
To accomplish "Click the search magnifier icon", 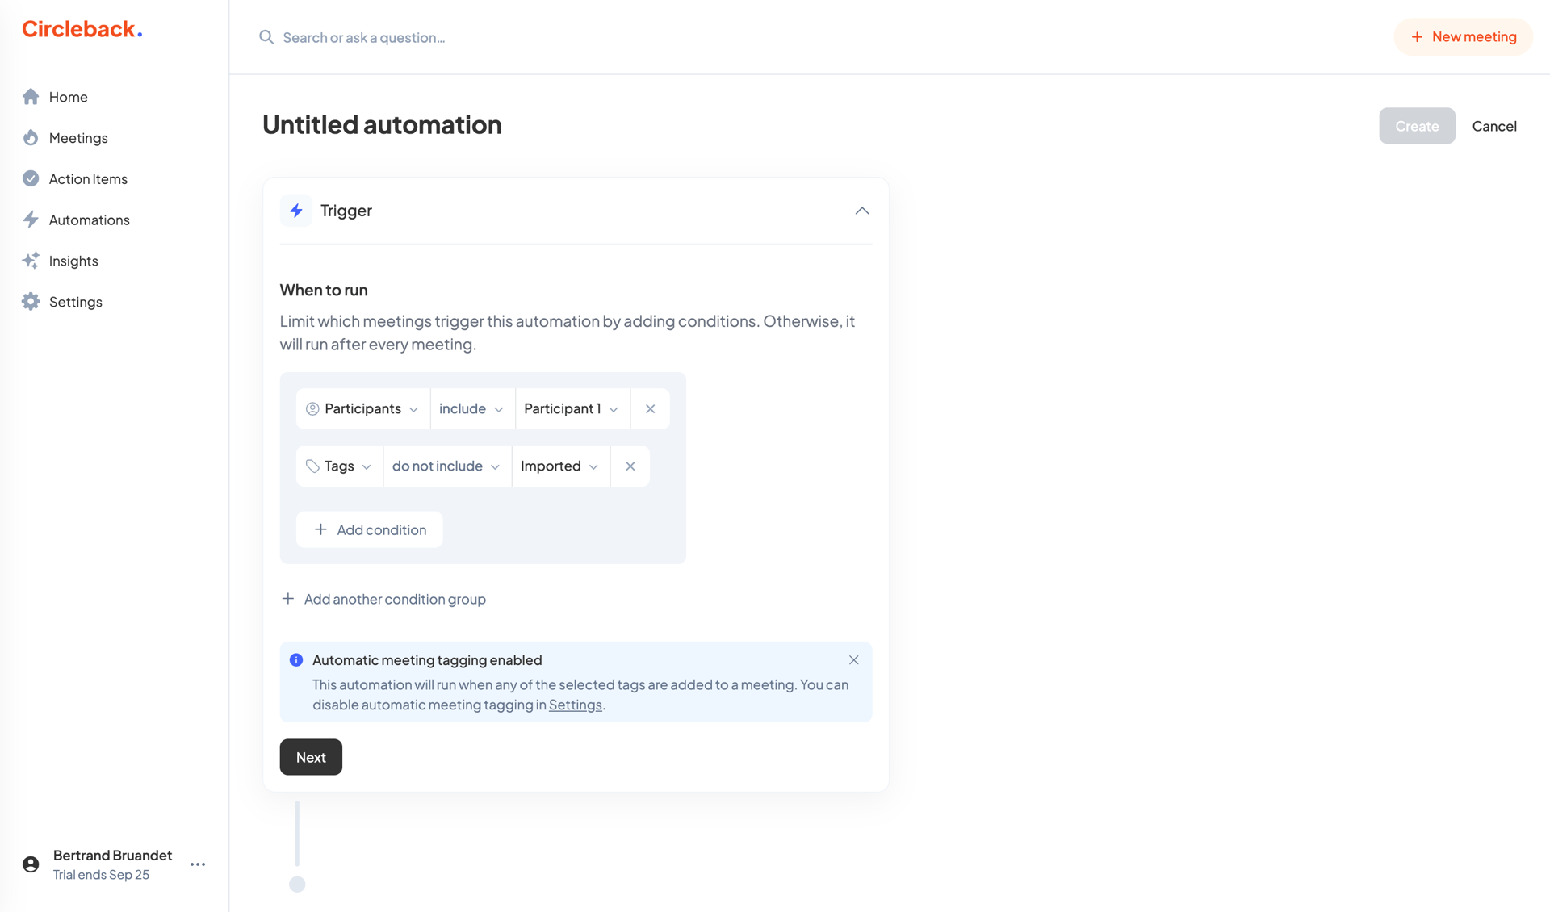I will [x=266, y=37].
